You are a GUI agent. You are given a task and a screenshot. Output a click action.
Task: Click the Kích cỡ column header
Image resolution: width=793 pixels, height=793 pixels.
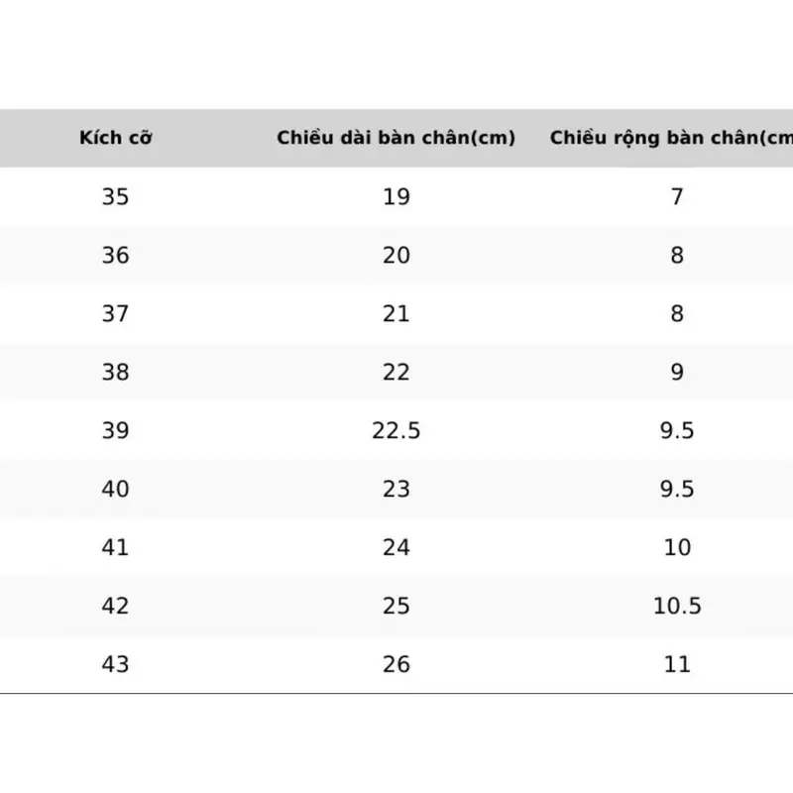tap(116, 138)
